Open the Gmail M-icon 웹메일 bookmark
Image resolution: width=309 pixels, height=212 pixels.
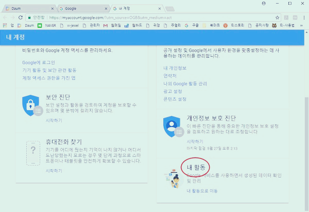click(x=112, y=25)
